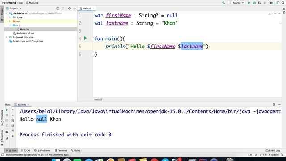Run MainKt from the top toolbar
The height and width of the screenshot is (161, 286).
pos(249,3)
